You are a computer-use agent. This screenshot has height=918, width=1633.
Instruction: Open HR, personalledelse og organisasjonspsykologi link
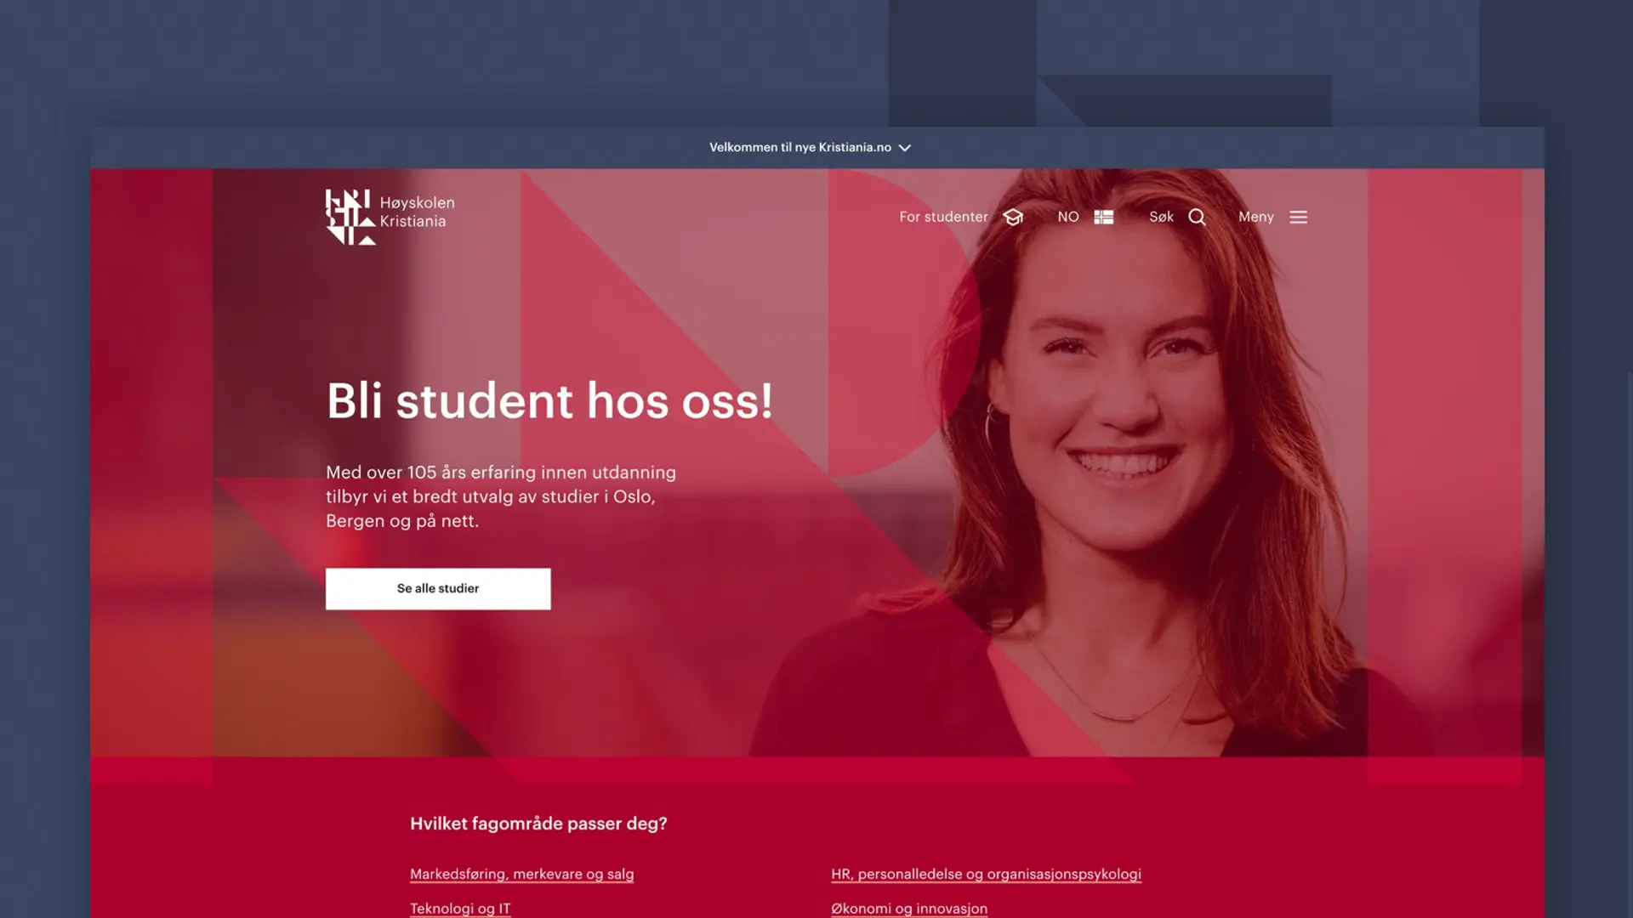tap(986, 874)
